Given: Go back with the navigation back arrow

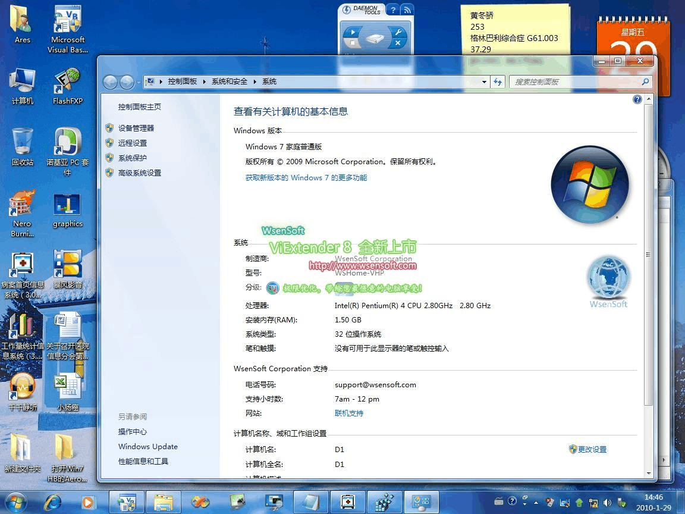Looking at the screenshot, I should tap(110, 82).
